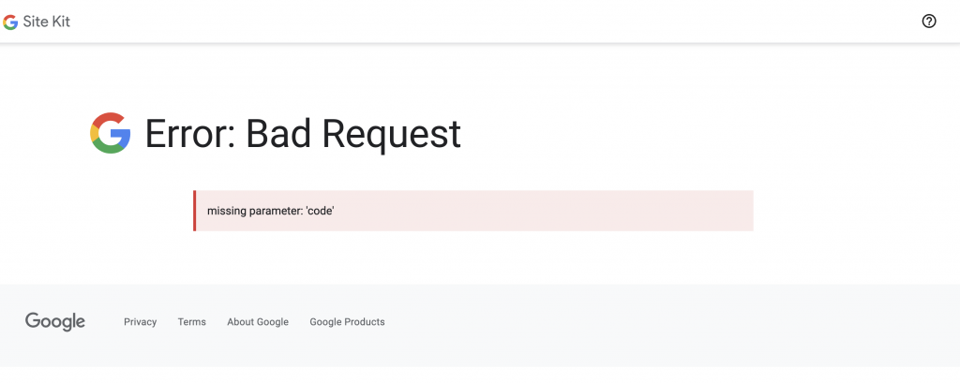Click large Google logo beside error heading
This screenshot has width=960, height=383.
click(x=110, y=133)
